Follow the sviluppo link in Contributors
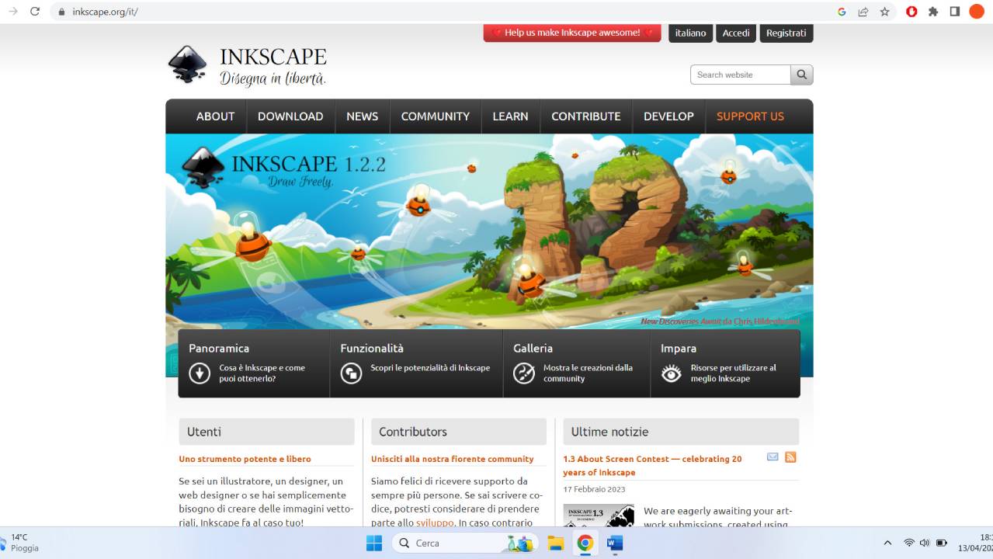 click(x=435, y=523)
